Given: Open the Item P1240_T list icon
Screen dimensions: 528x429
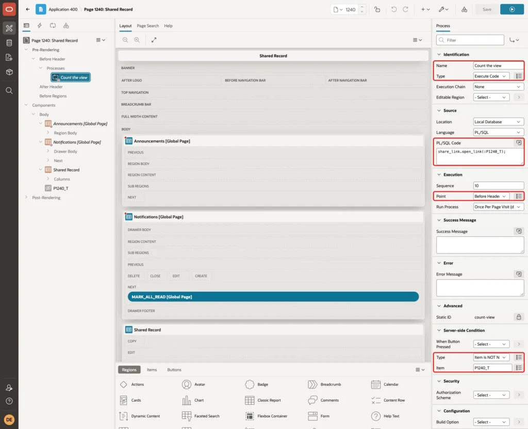Looking at the screenshot, I should point(519,368).
